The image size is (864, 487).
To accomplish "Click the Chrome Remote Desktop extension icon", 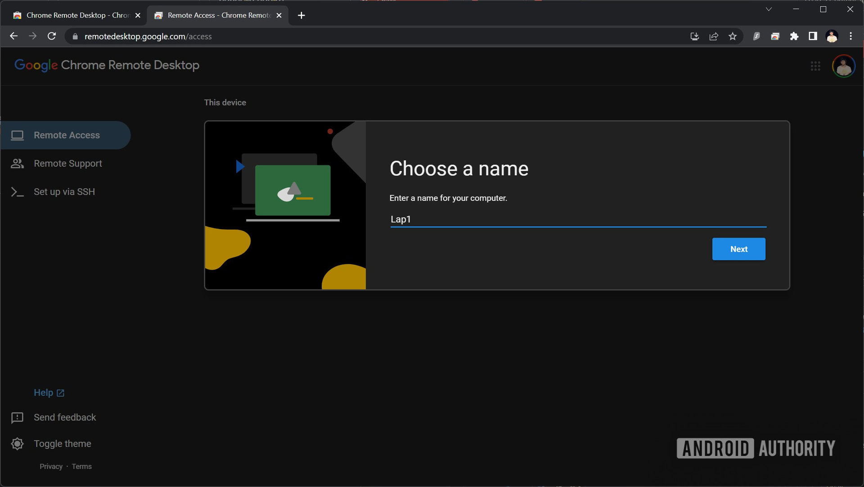I will (x=775, y=36).
